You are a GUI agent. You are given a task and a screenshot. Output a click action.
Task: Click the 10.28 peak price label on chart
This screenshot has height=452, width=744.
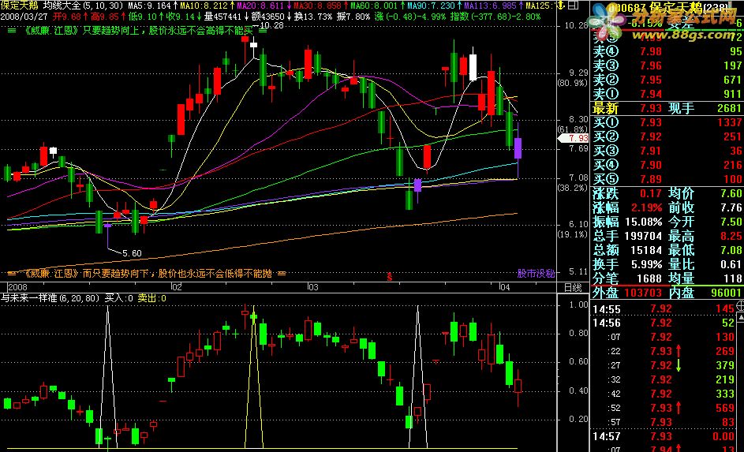coord(272,25)
